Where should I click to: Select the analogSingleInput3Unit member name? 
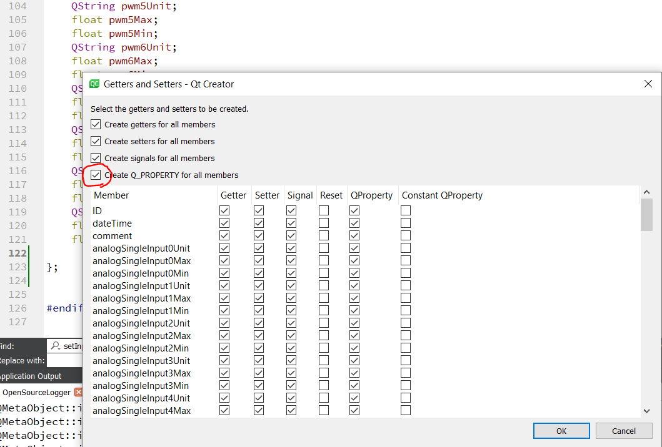pyautogui.click(x=141, y=361)
